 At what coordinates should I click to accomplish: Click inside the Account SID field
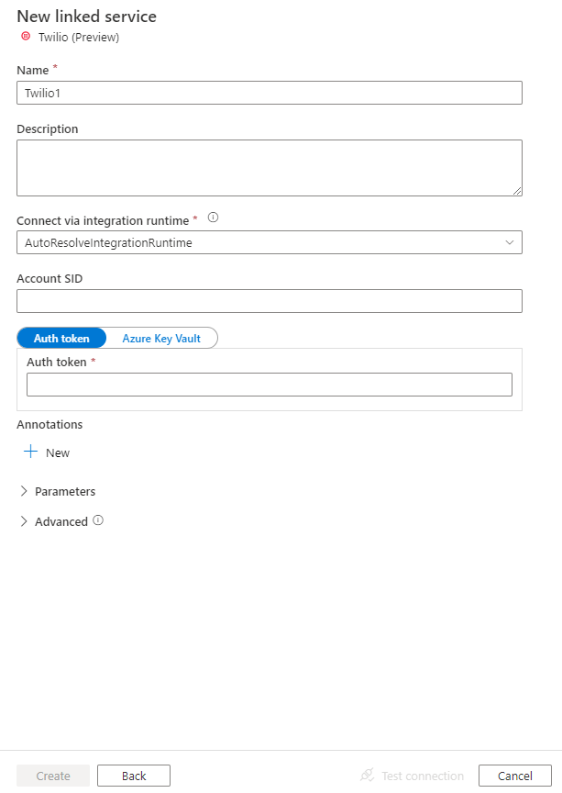pos(269,300)
